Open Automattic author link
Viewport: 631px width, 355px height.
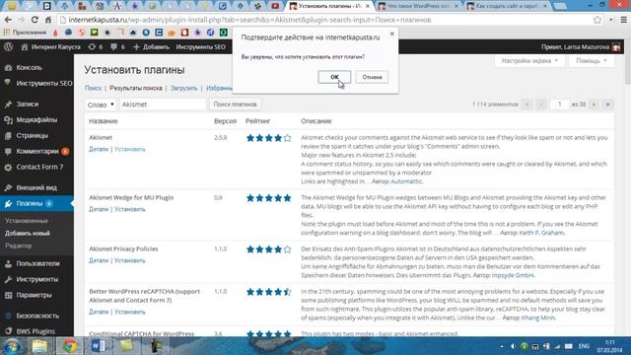pos(406,181)
